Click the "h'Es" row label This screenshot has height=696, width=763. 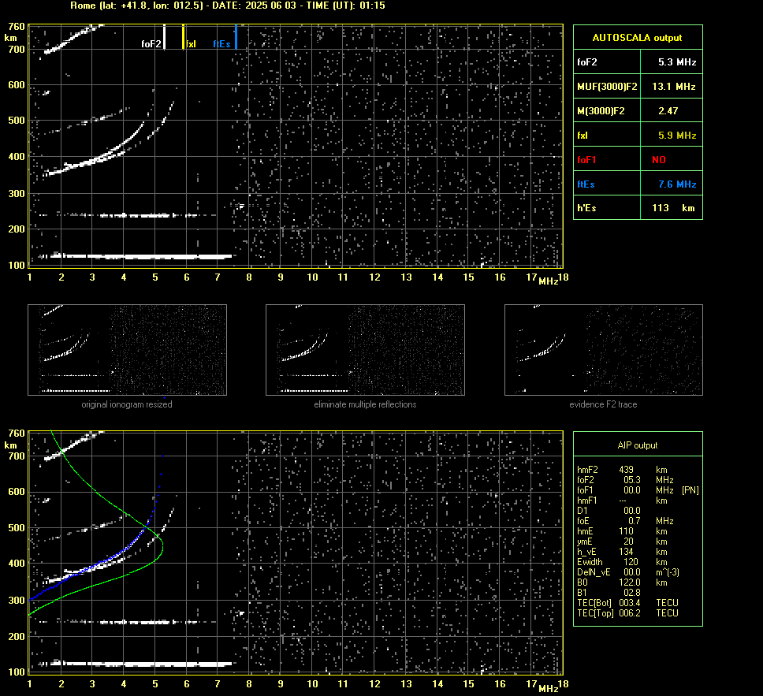[587, 208]
